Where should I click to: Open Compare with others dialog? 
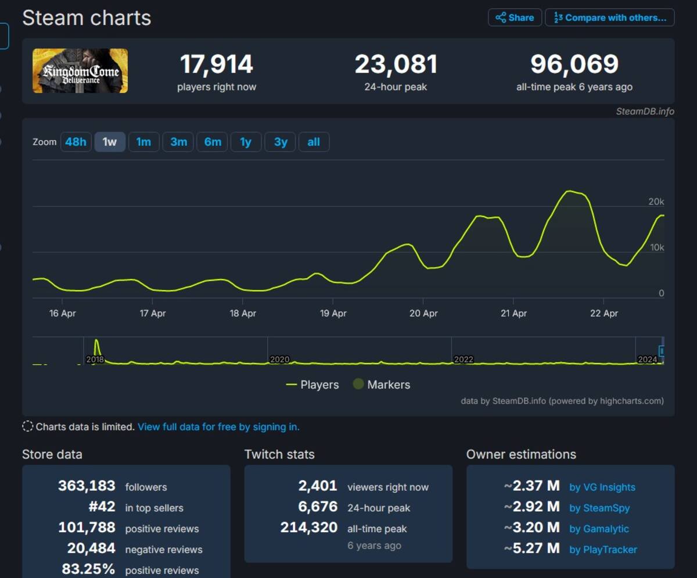[609, 17]
